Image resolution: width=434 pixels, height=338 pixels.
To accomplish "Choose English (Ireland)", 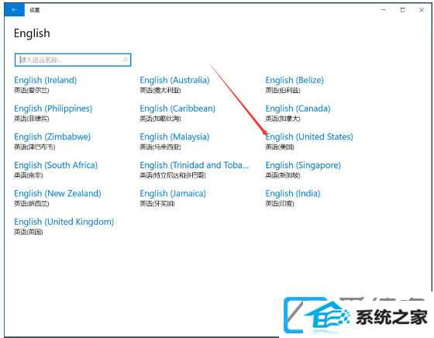I will pos(46,84).
